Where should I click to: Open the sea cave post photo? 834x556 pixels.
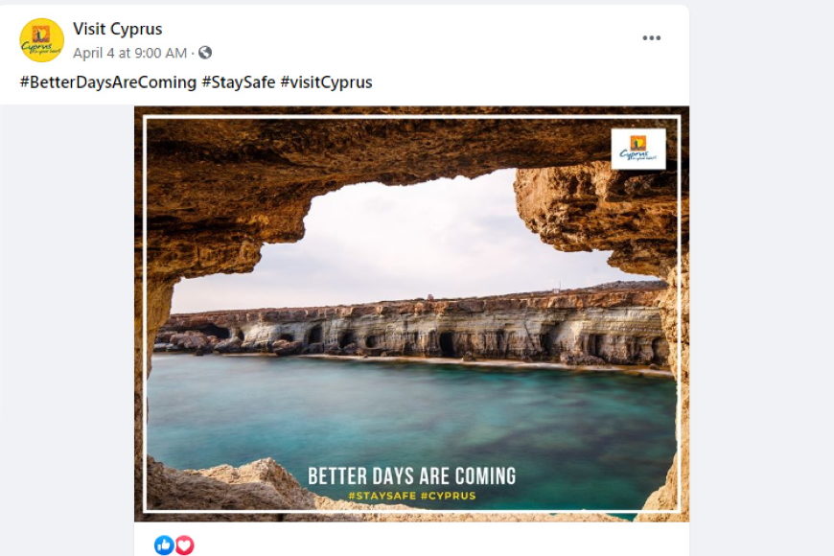pos(411,313)
